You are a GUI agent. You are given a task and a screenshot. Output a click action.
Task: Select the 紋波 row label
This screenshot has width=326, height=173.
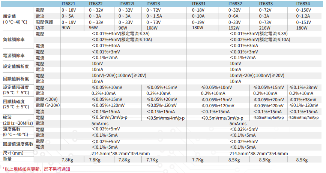click(7, 117)
